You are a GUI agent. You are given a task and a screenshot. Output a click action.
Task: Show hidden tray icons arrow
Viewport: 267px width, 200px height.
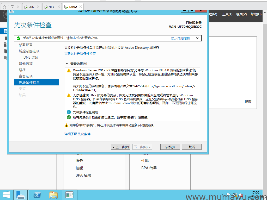pyautogui.click(x=222, y=195)
